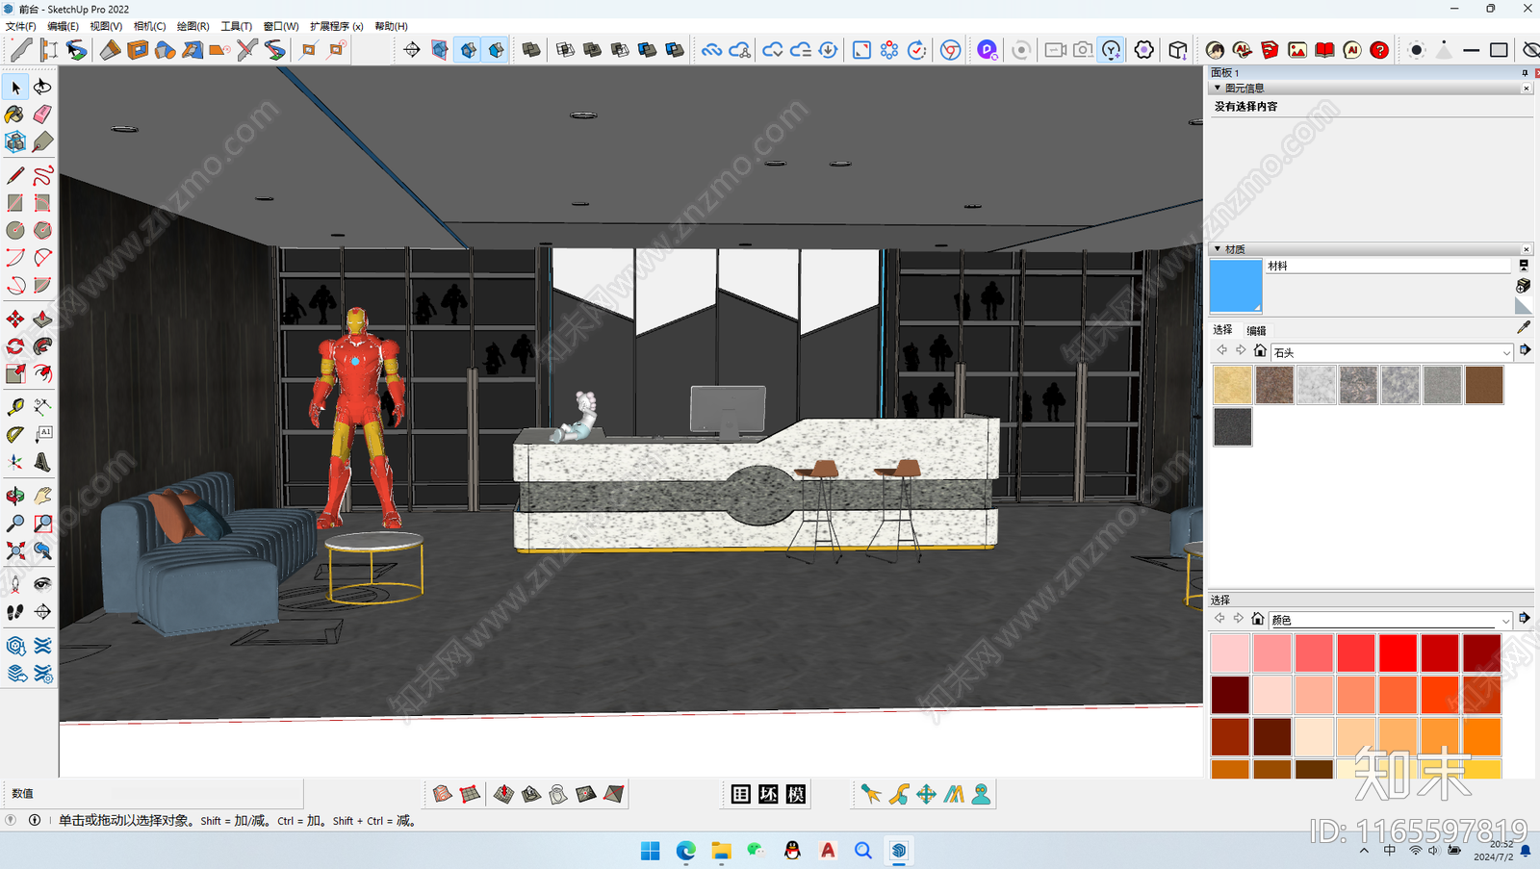
Task: Pick the sandstone yellow stone swatch
Action: point(1232,385)
